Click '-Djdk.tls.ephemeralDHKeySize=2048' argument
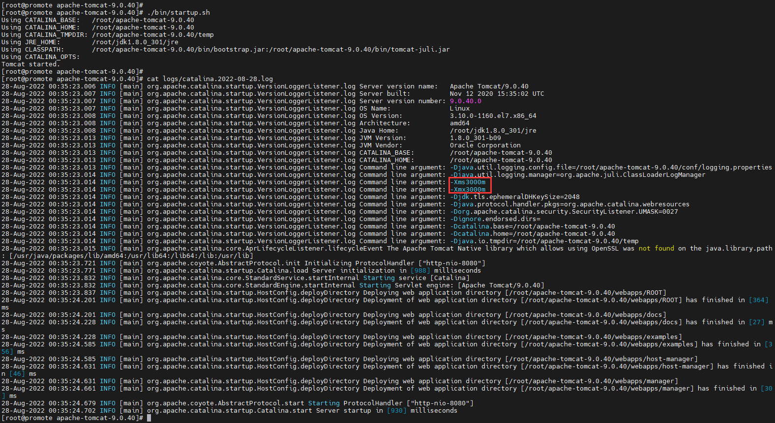Screen dimensions: 775x423 point(515,197)
